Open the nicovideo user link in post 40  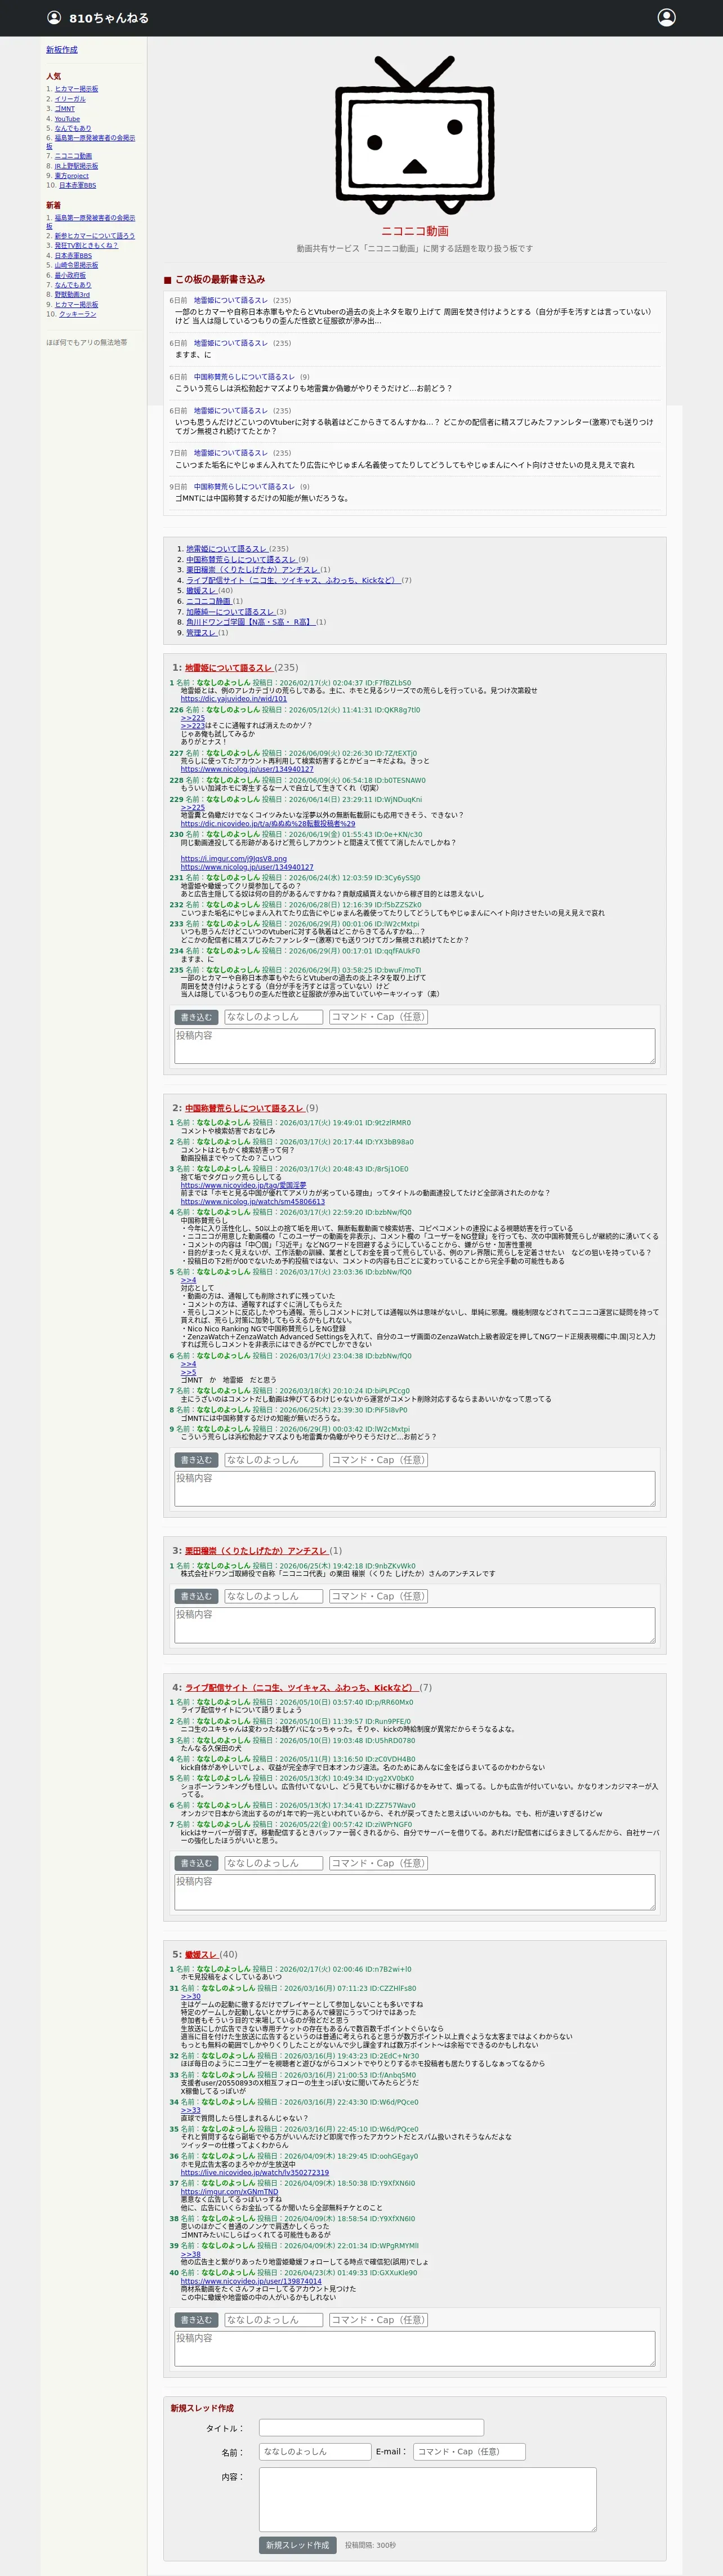click(251, 2281)
